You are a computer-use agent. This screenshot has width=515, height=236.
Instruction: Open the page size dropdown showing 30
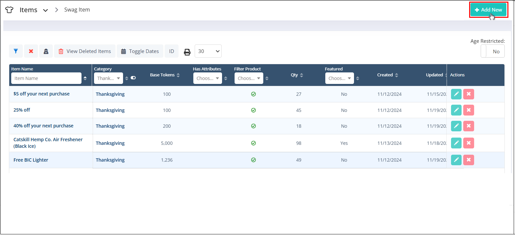(208, 51)
